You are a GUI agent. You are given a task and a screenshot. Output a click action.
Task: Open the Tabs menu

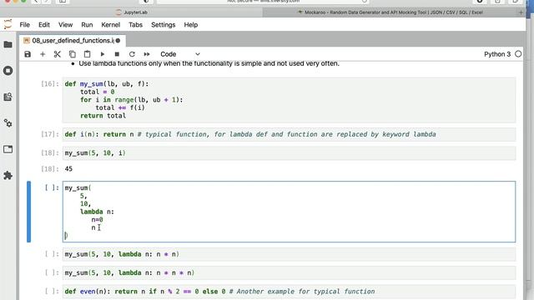[x=135, y=25]
